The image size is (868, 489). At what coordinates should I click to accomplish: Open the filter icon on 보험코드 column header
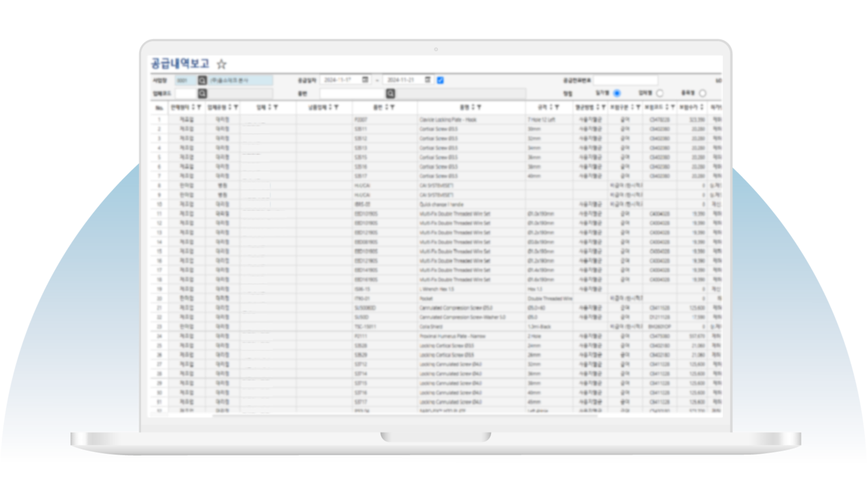click(x=673, y=107)
